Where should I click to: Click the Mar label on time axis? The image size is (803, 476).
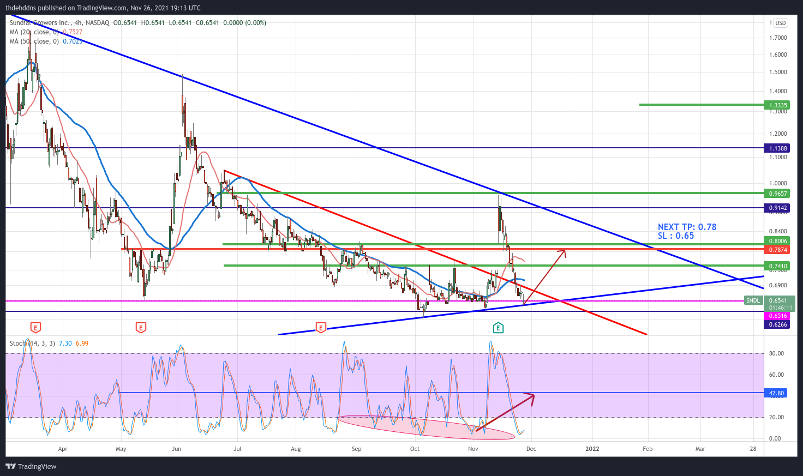click(700, 449)
